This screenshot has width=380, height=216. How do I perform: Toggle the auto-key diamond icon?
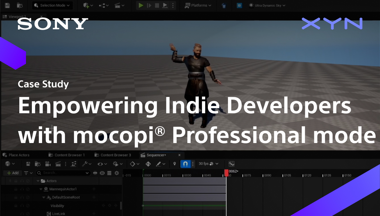pos(148,164)
